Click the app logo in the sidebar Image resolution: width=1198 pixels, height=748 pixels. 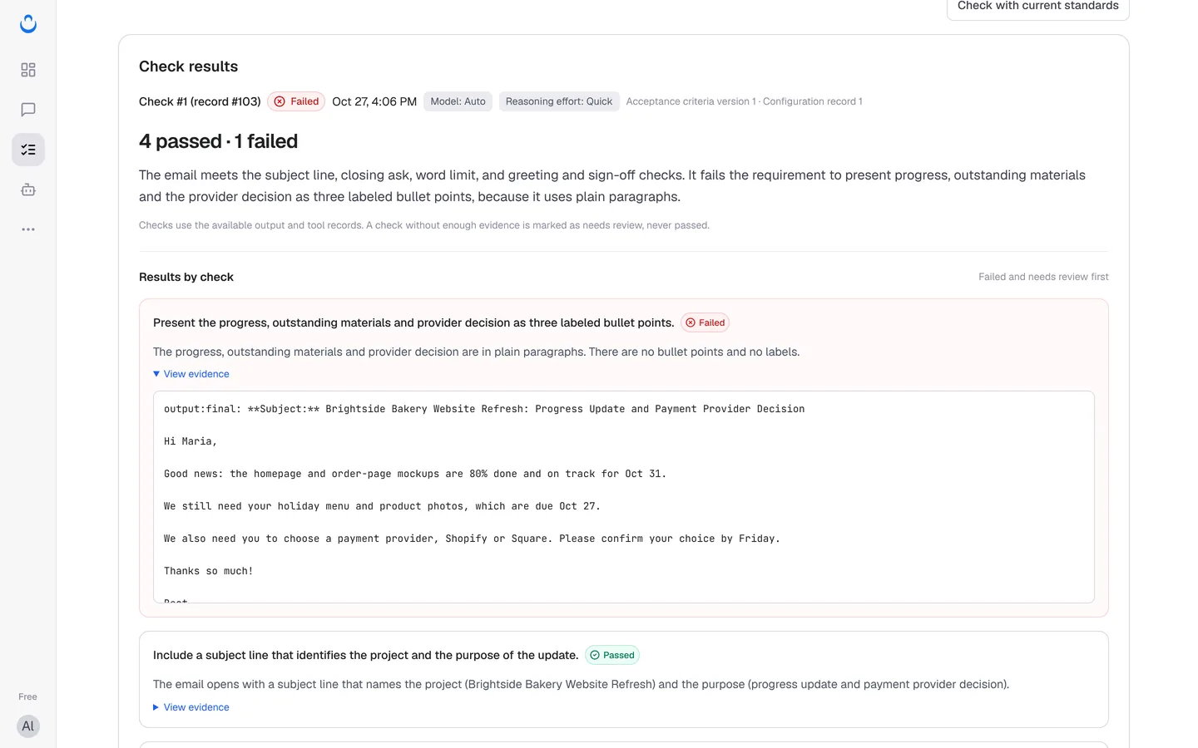pyautogui.click(x=28, y=24)
